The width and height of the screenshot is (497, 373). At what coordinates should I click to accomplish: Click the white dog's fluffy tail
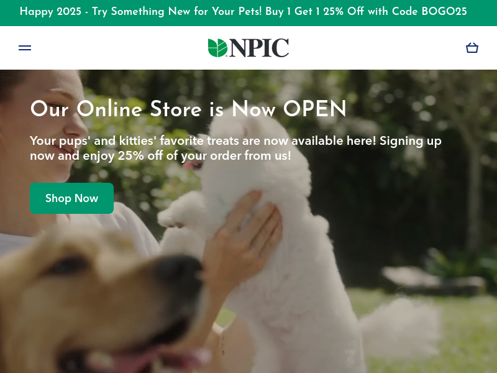pos(401,328)
